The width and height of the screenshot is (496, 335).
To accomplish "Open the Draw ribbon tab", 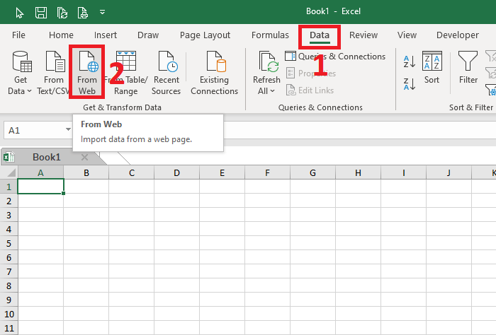I will (x=148, y=35).
